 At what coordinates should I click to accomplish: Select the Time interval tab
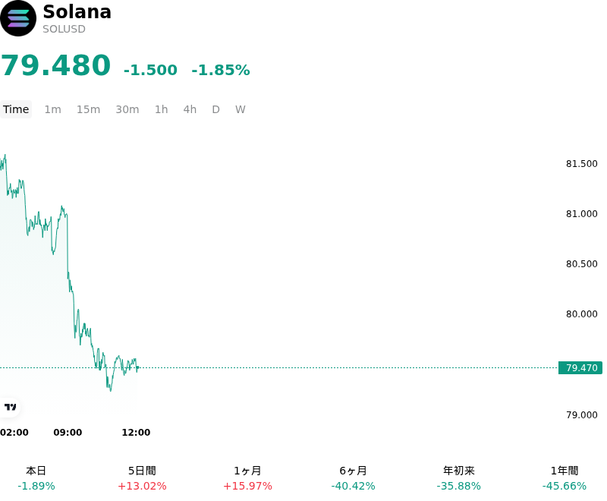[16, 109]
